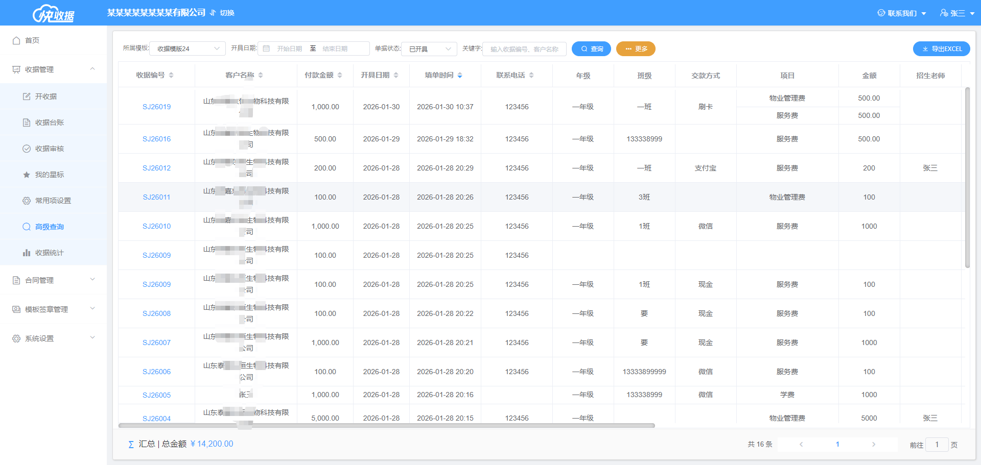
Task: Click the star icon for 我的星标
Action: point(27,175)
